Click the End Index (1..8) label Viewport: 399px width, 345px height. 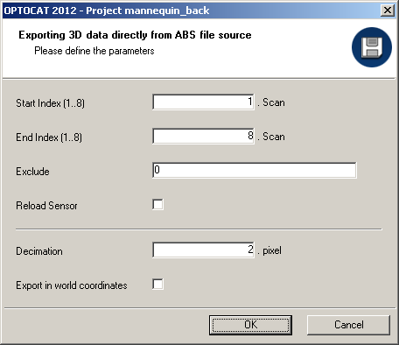click(49, 137)
